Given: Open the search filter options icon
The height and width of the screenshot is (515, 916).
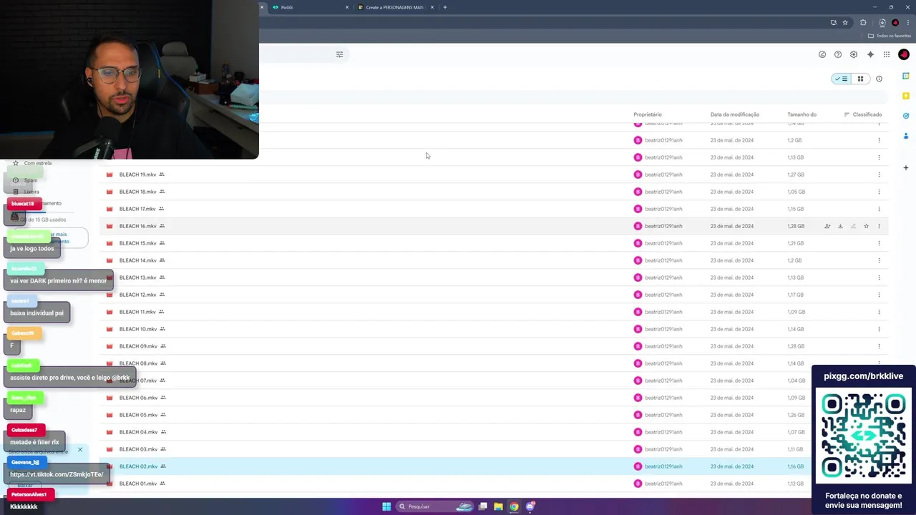Looking at the screenshot, I should [340, 54].
